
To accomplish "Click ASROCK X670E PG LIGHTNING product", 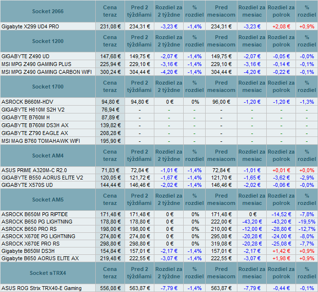I will [x=38, y=236].
